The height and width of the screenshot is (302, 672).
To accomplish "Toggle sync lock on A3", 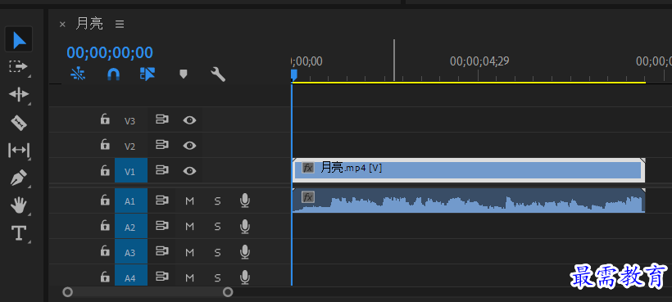I will pos(161,251).
